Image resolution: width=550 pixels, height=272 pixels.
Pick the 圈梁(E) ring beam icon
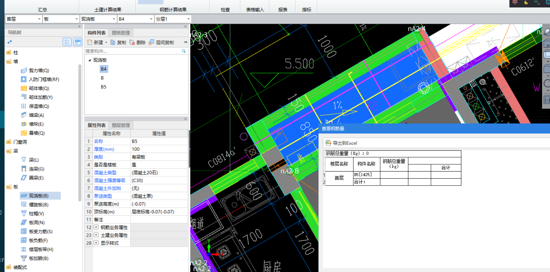(x=24, y=178)
